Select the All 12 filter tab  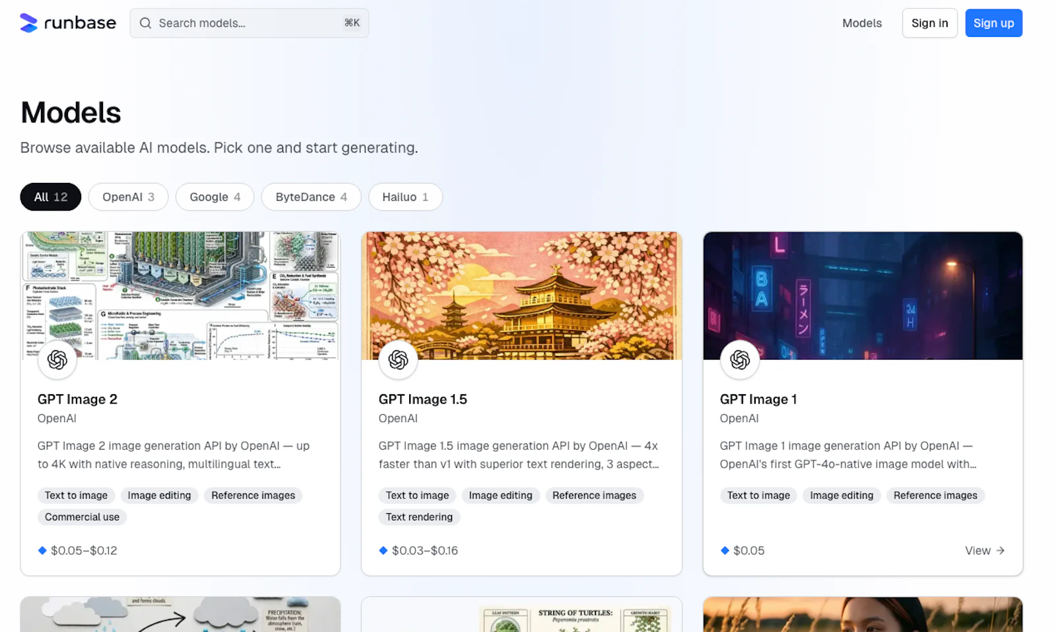click(51, 197)
